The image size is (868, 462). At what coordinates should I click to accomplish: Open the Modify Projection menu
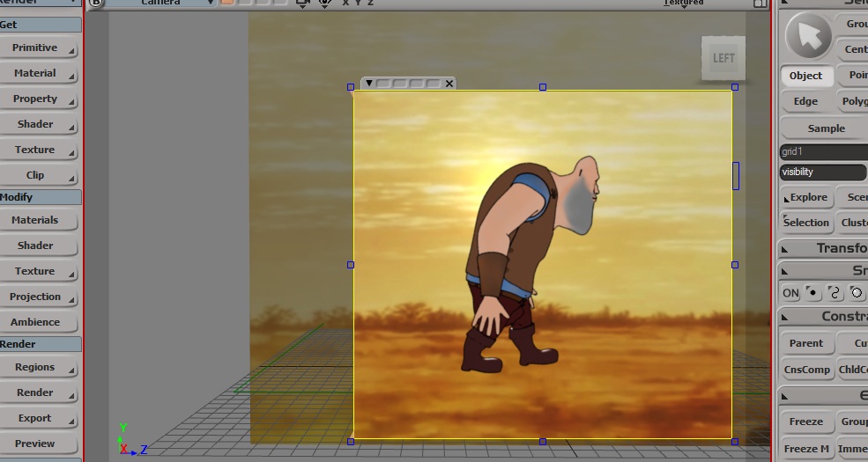point(39,297)
